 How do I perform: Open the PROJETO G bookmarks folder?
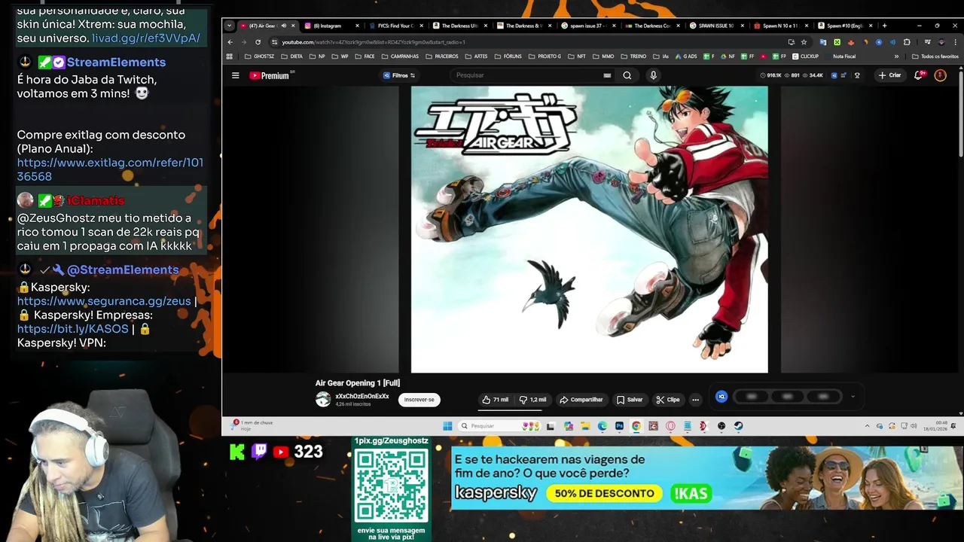(545, 56)
